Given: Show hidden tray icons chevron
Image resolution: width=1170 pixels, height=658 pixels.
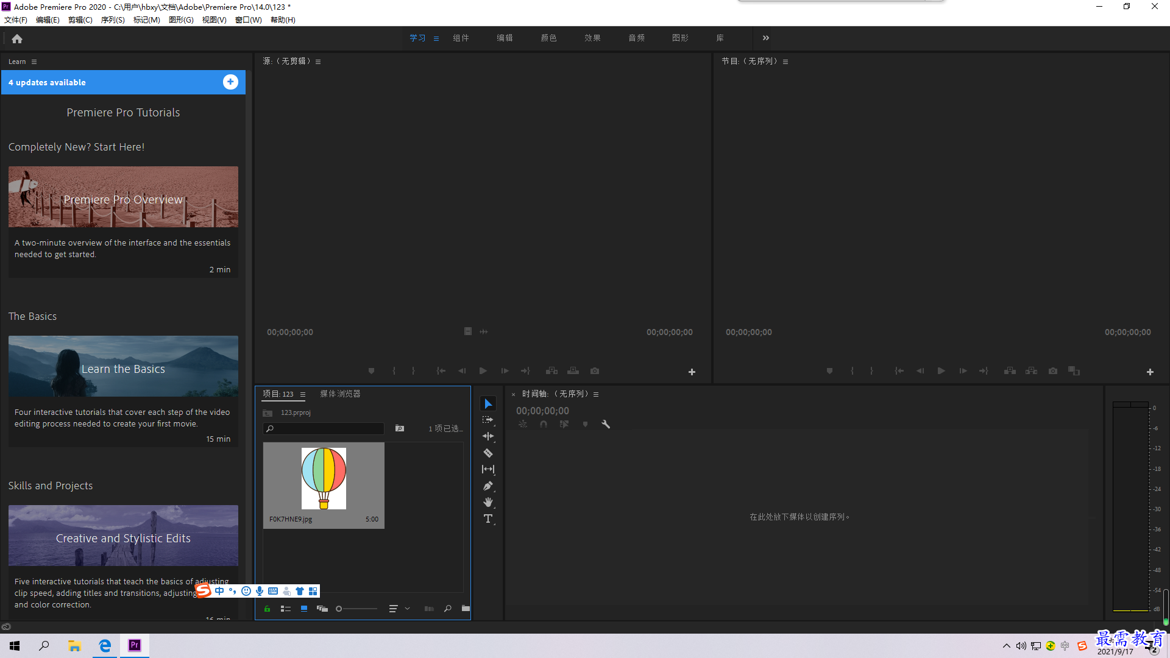Looking at the screenshot, I should point(1007,646).
